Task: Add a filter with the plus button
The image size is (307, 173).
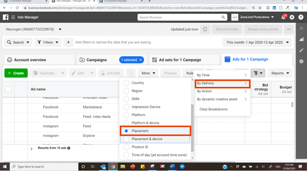Action: pos(68,42)
